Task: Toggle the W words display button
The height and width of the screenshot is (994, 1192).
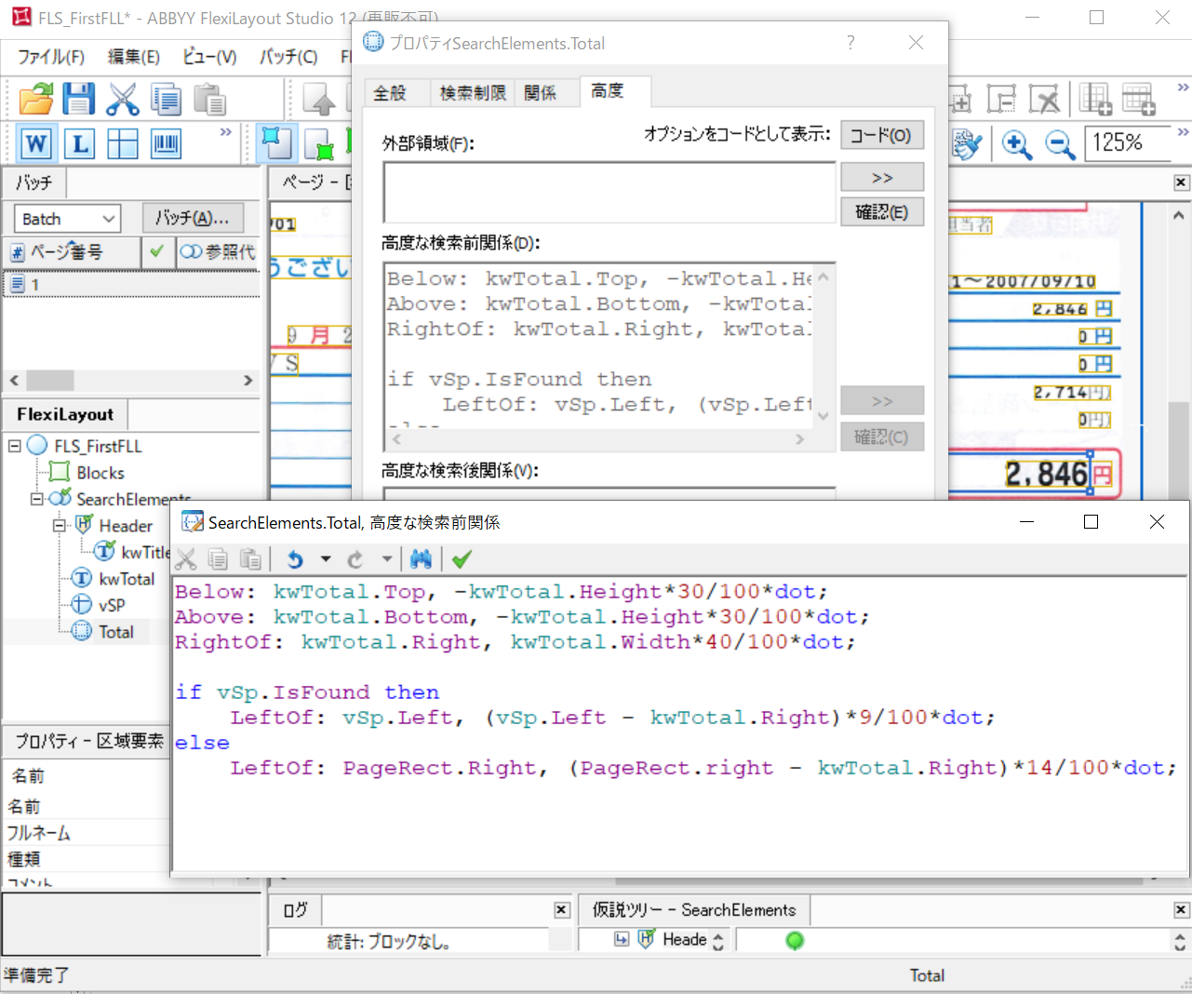Action: (x=36, y=143)
